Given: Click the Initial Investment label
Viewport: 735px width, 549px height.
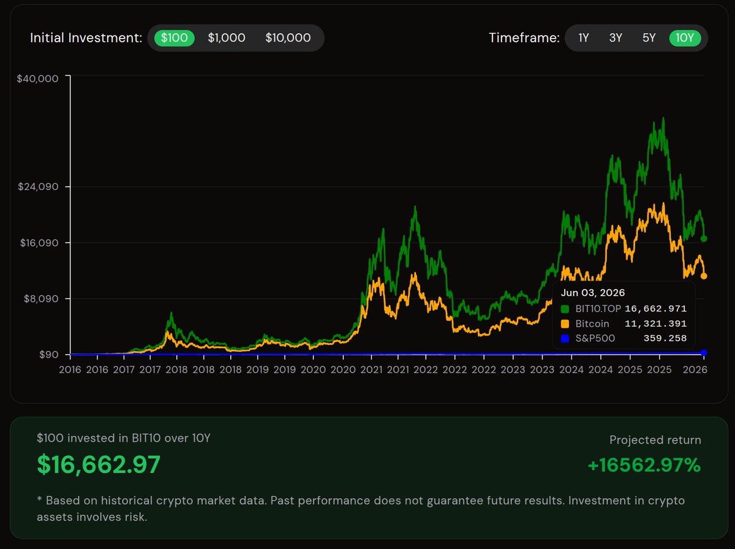Looking at the screenshot, I should coord(86,38).
